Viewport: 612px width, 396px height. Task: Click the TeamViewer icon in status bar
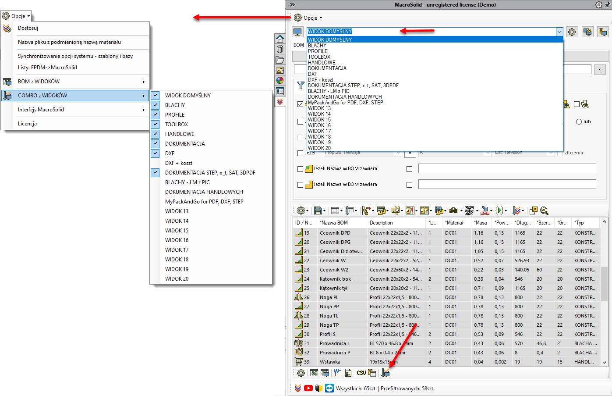tap(329, 388)
